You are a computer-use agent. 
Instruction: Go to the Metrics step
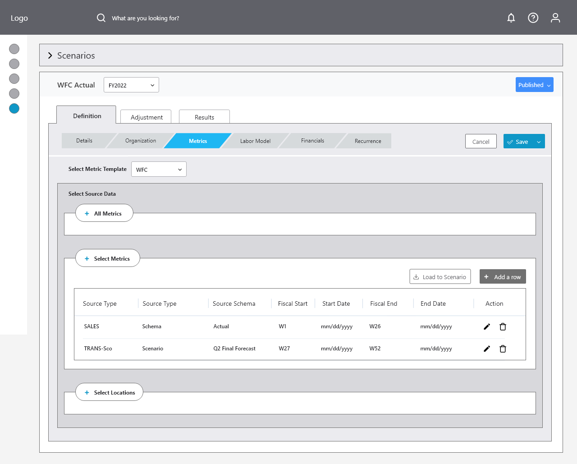[x=198, y=141]
